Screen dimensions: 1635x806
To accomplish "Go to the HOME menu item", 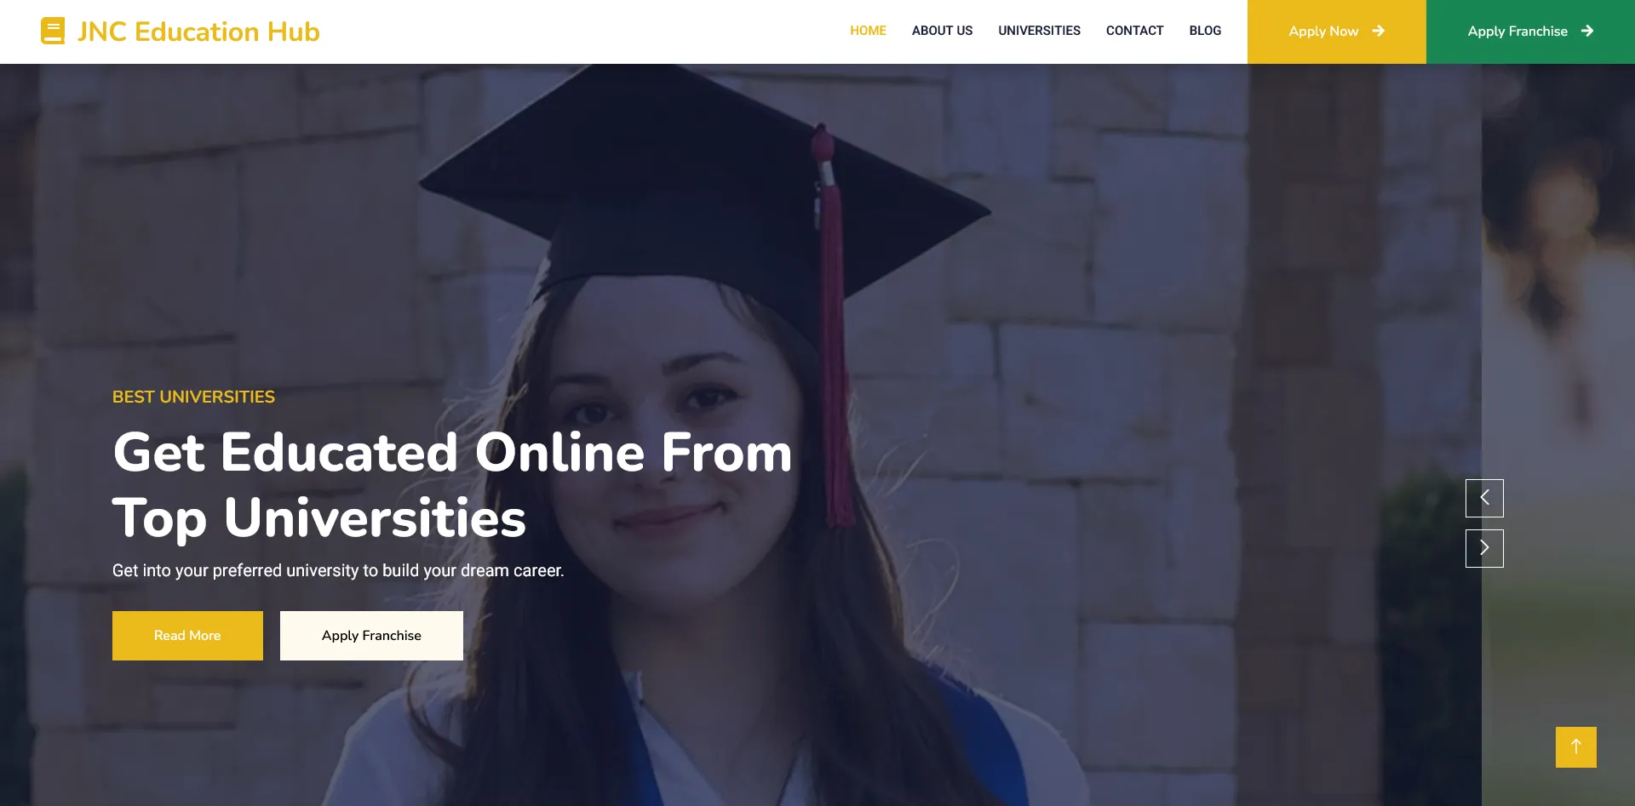I will point(868,31).
